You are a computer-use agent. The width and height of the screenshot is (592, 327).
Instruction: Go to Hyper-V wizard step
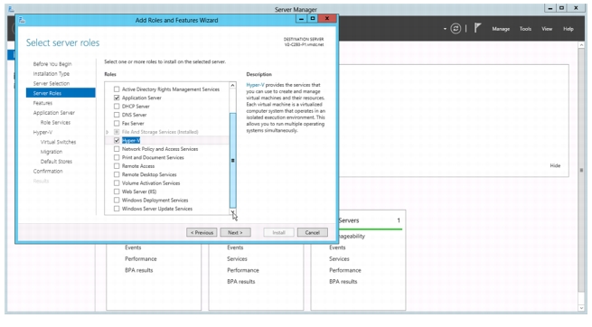pyautogui.click(x=42, y=133)
